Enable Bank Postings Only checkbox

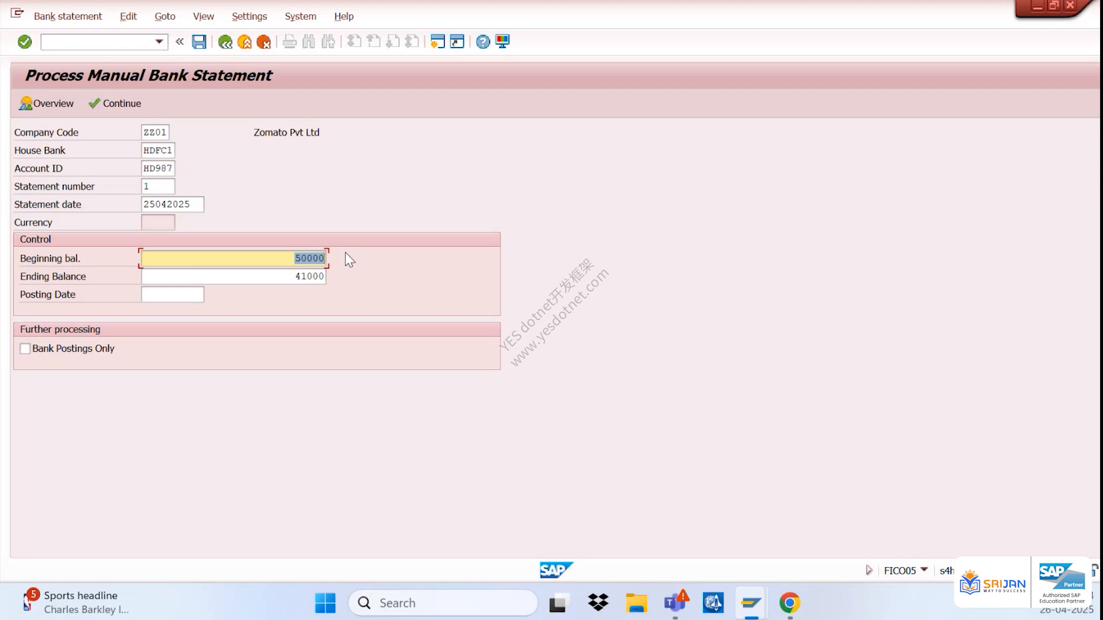(x=25, y=348)
